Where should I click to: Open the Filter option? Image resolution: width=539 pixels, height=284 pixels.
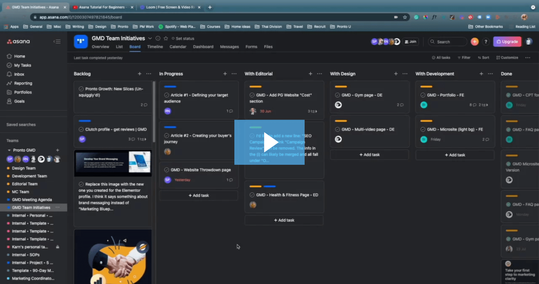(464, 58)
